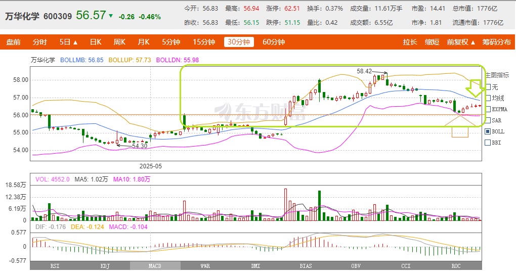The width and height of the screenshot is (516, 275).
Task: Click the 最高 56.94 value
Action: coord(251,9)
